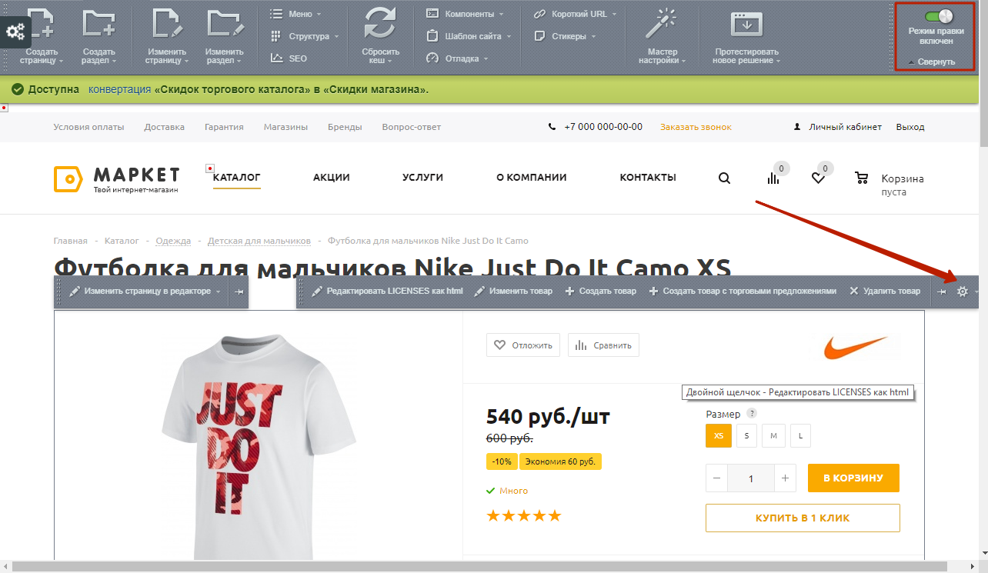Screen dimensions: 988x573
Task: Pin the Изменить страницу в редакторе toolbar
Action: click(239, 291)
